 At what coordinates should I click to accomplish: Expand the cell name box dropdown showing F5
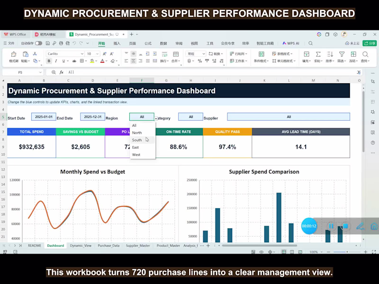pos(40,72)
